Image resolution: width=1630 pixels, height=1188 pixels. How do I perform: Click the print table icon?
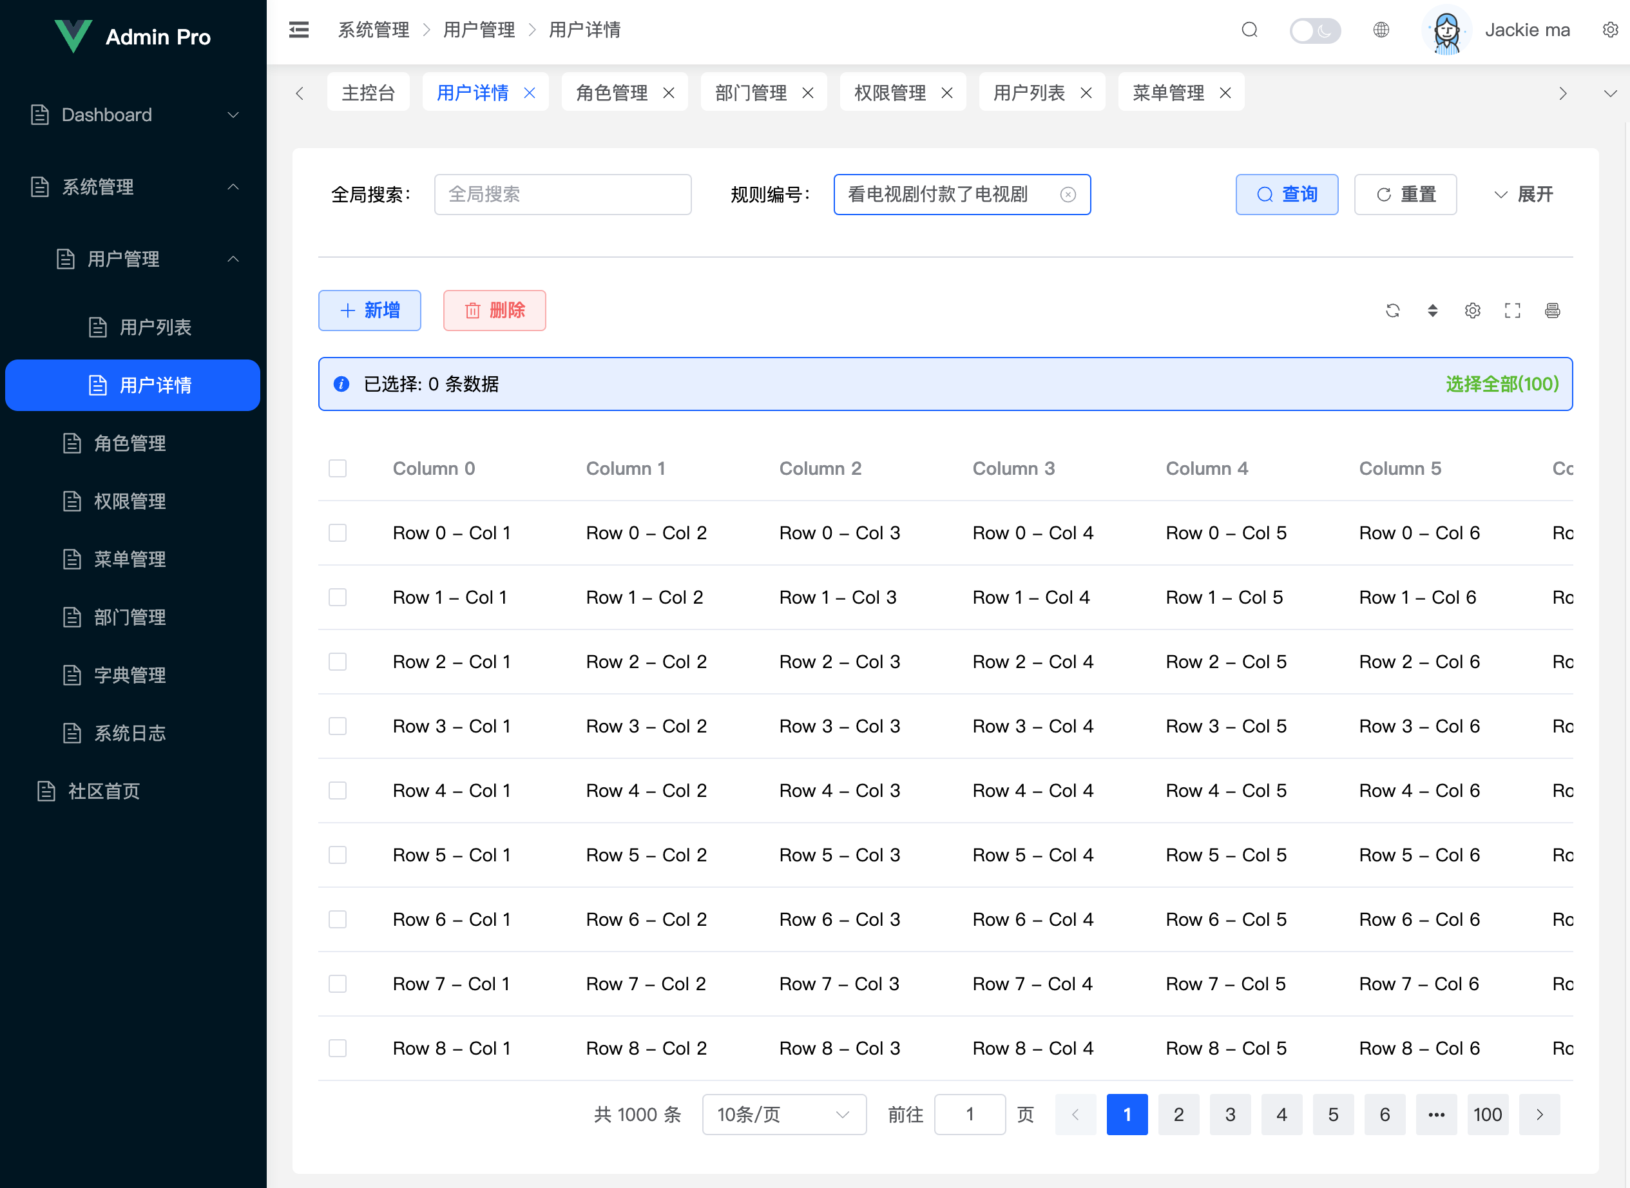point(1552,310)
